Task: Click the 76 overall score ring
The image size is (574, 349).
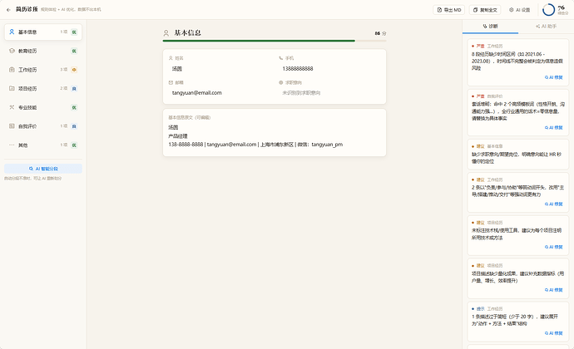Action: point(548,10)
